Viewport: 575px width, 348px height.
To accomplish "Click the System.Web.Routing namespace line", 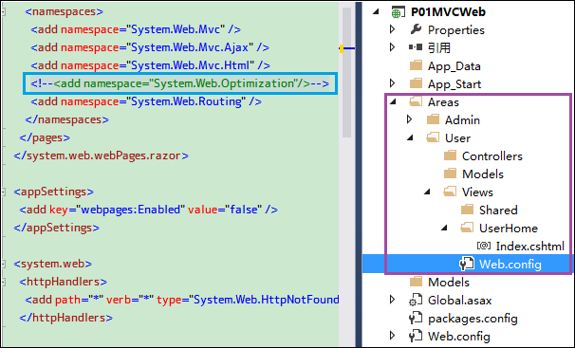I will click(146, 101).
